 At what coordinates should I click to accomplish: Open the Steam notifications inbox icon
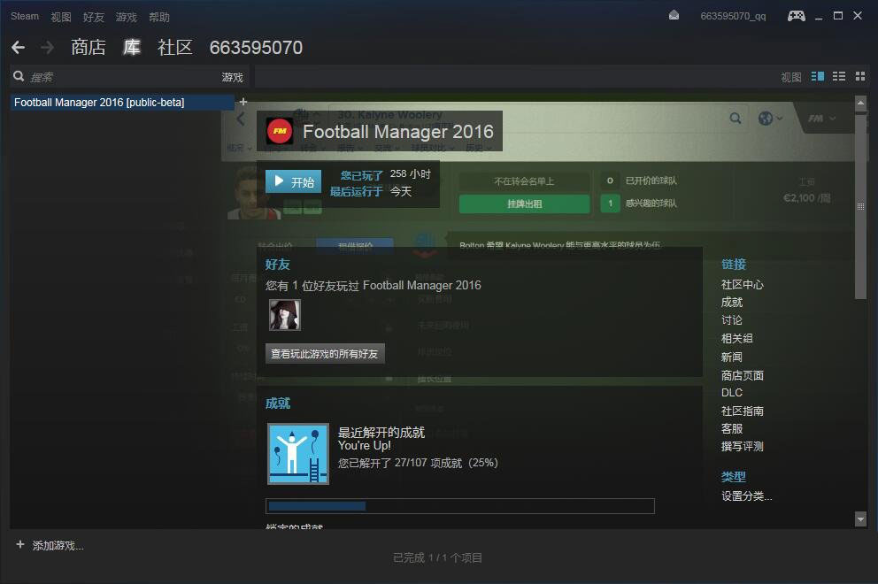pyautogui.click(x=674, y=16)
